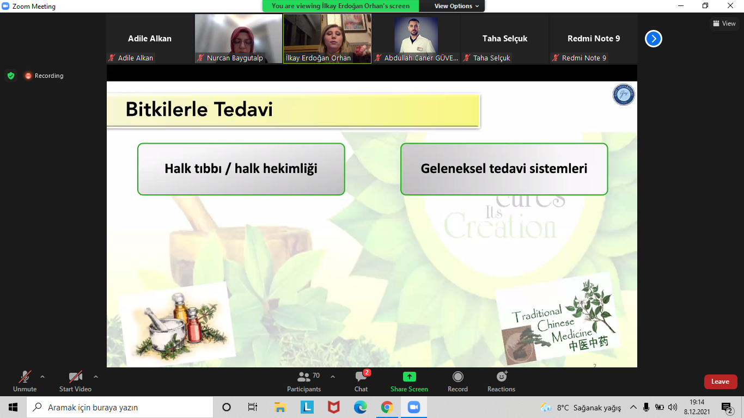
Task: Click the green Share Screen icon
Action: pyautogui.click(x=409, y=377)
